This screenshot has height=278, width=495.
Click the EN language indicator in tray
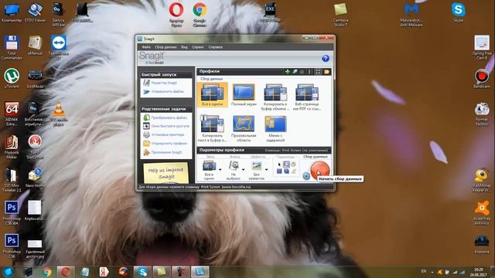point(424,271)
